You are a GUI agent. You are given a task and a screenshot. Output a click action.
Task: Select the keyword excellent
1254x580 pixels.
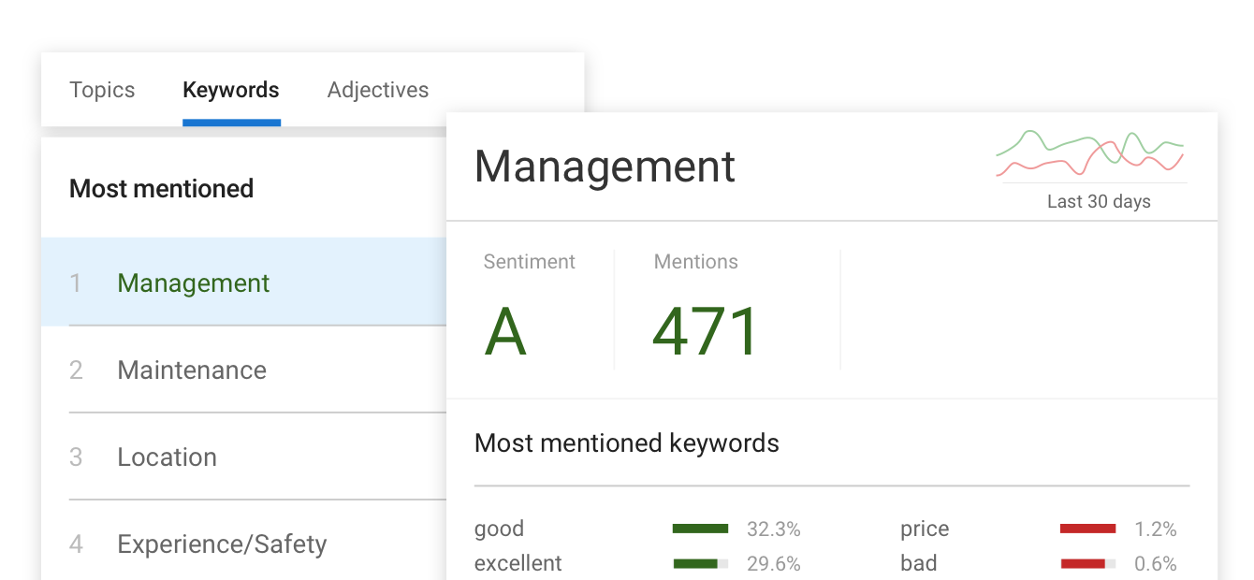pos(518,563)
